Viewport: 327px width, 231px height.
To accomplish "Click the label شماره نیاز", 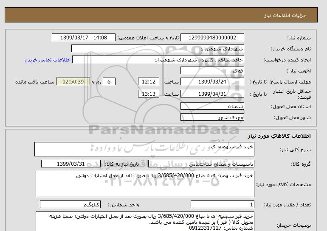I will (x=299, y=38).
